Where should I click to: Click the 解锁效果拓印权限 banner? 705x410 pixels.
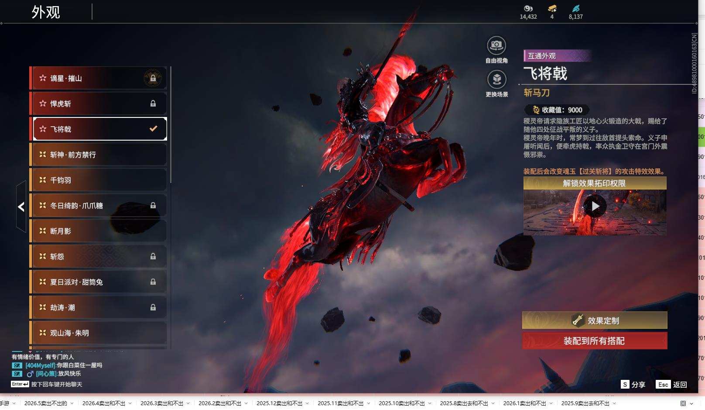[595, 183]
